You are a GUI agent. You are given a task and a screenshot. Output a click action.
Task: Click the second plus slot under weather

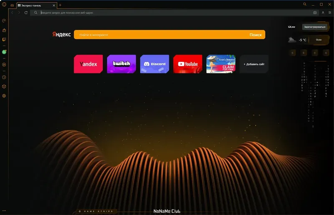(304, 53)
